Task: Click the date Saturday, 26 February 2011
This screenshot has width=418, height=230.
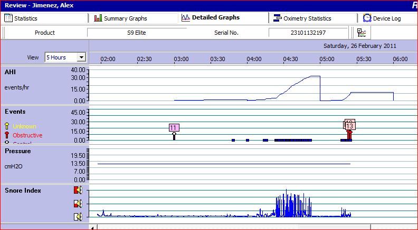Action: [x=360, y=46]
